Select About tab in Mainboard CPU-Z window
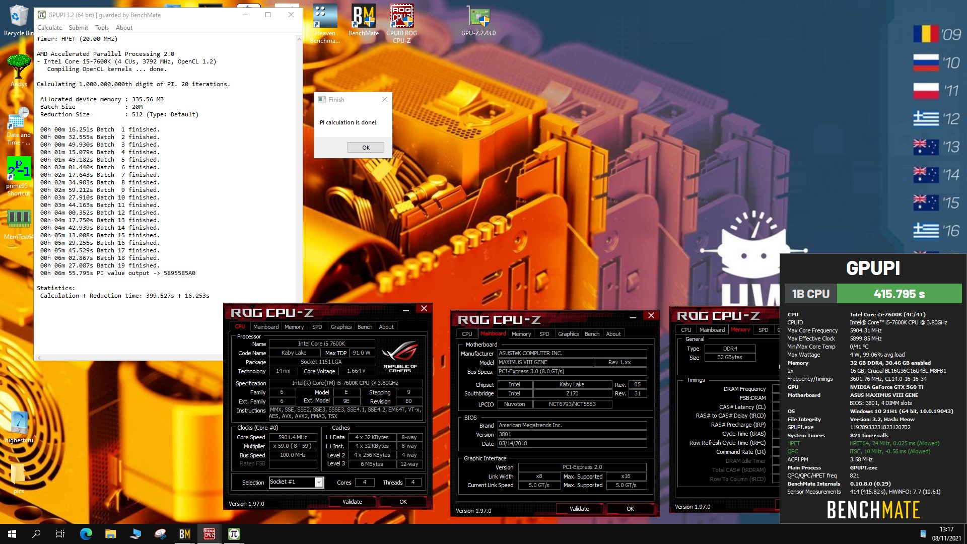 (x=613, y=334)
